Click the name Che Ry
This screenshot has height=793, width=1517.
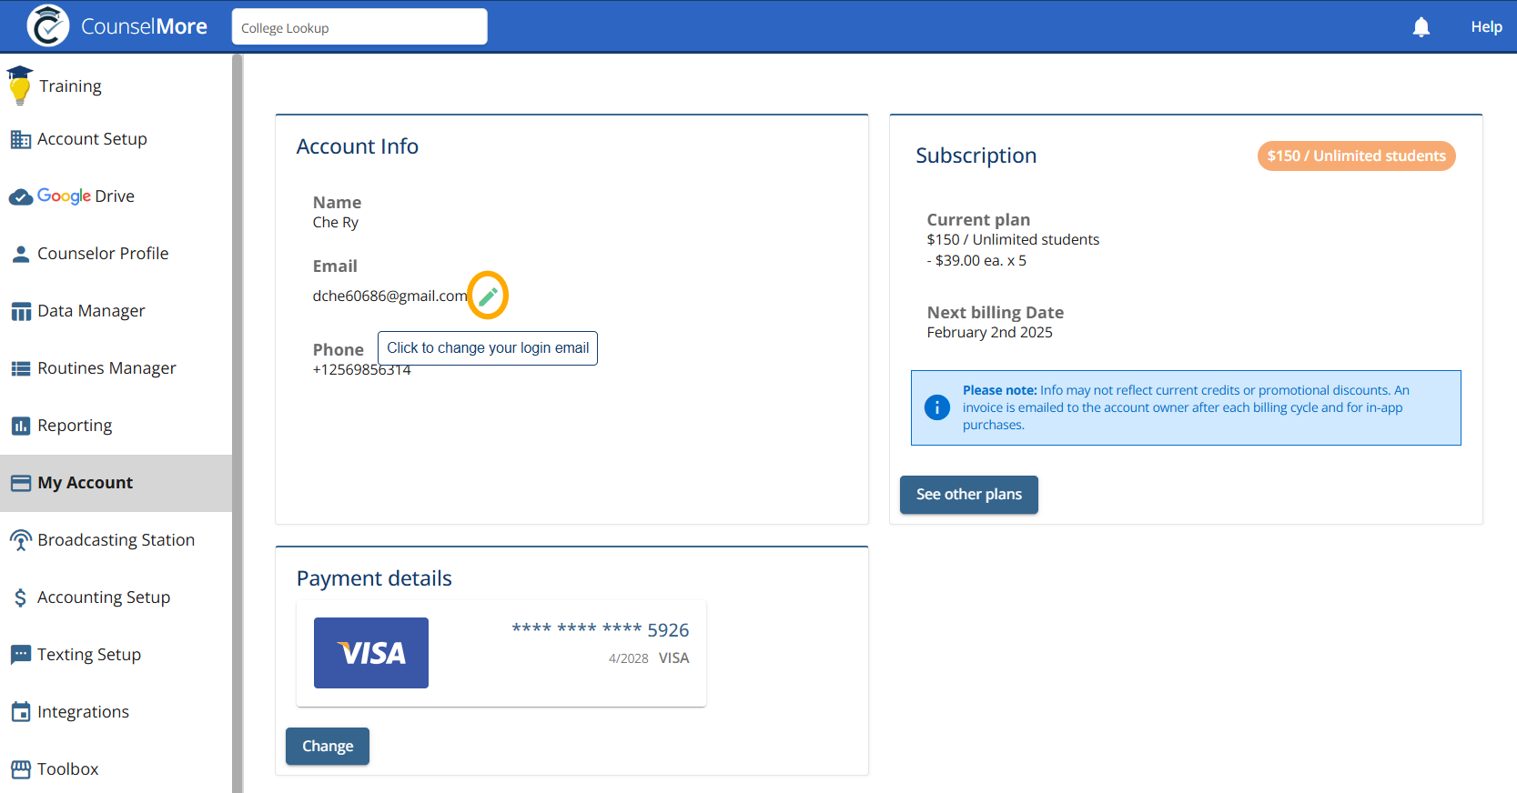tap(336, 223)
